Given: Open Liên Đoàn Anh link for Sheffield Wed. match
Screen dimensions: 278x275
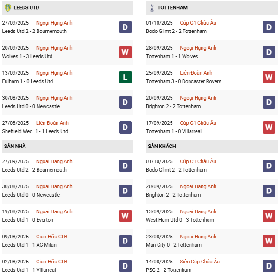Looking at the screenshot, I should [52, 123].
